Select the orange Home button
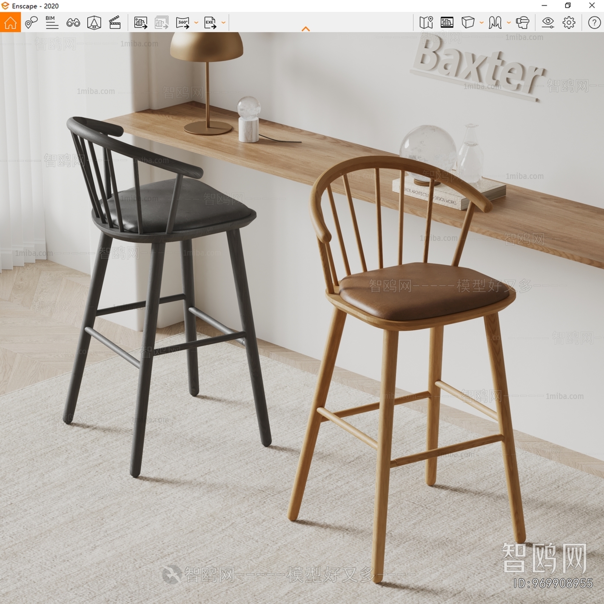 pyautogui.click(x=11, y=23)
